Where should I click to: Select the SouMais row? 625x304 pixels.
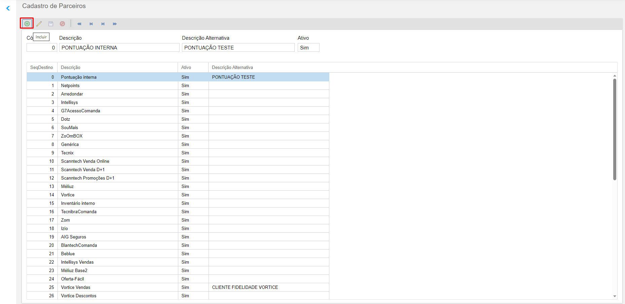(x=178, y=127)
